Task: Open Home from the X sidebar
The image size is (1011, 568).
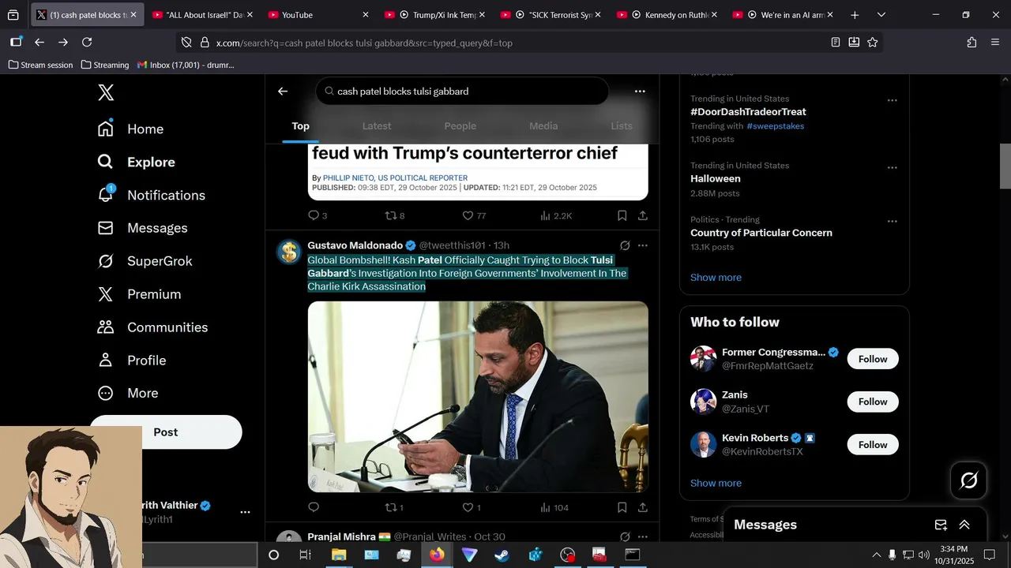Action: (x=130, y=129)
